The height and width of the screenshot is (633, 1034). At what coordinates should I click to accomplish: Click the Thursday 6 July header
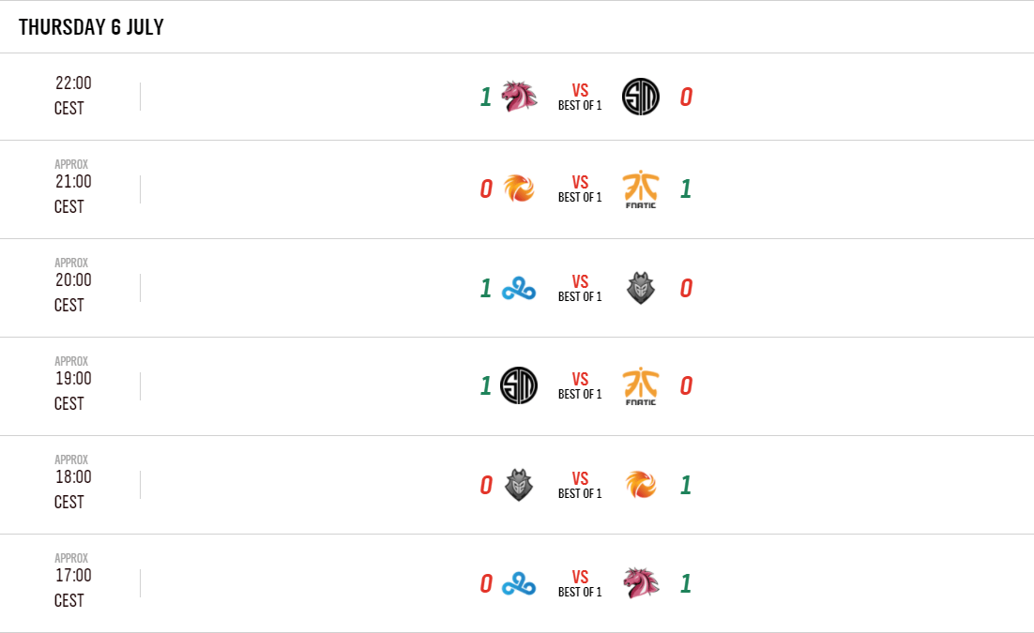click(91, 27)
